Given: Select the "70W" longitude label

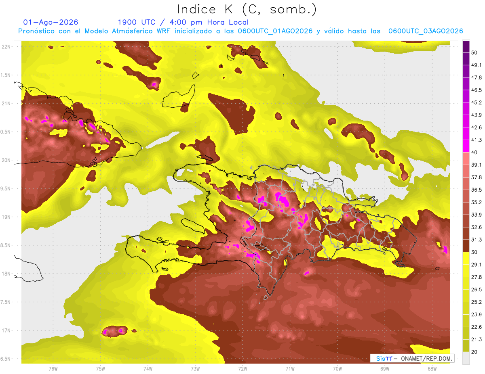Looking at the screenshot, I should pos(337,369).
